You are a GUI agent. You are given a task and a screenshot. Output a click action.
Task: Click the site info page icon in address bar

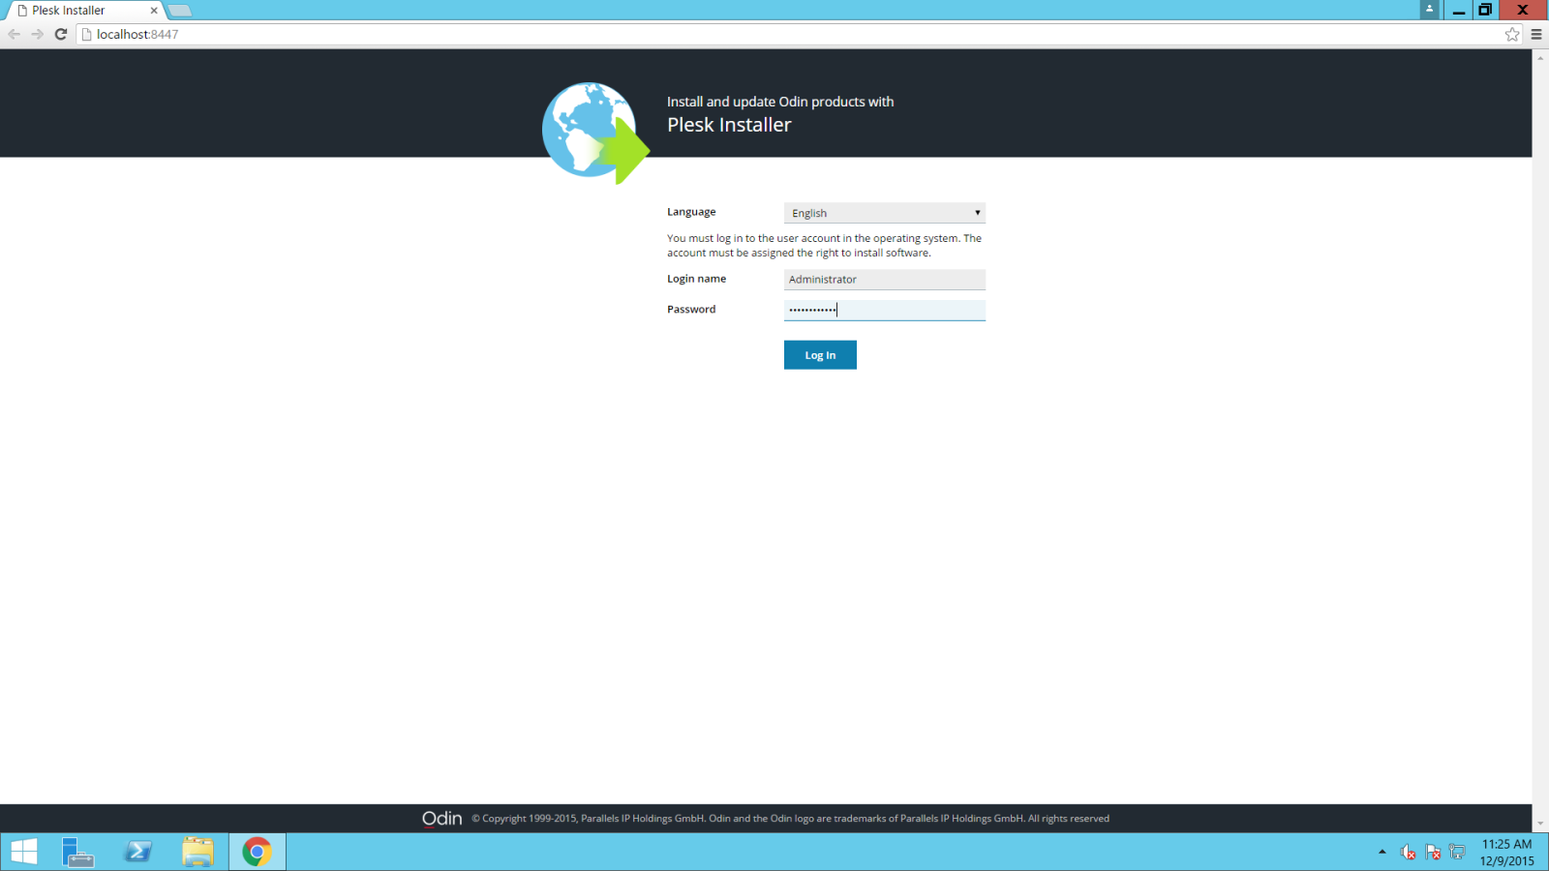(86, 34)
